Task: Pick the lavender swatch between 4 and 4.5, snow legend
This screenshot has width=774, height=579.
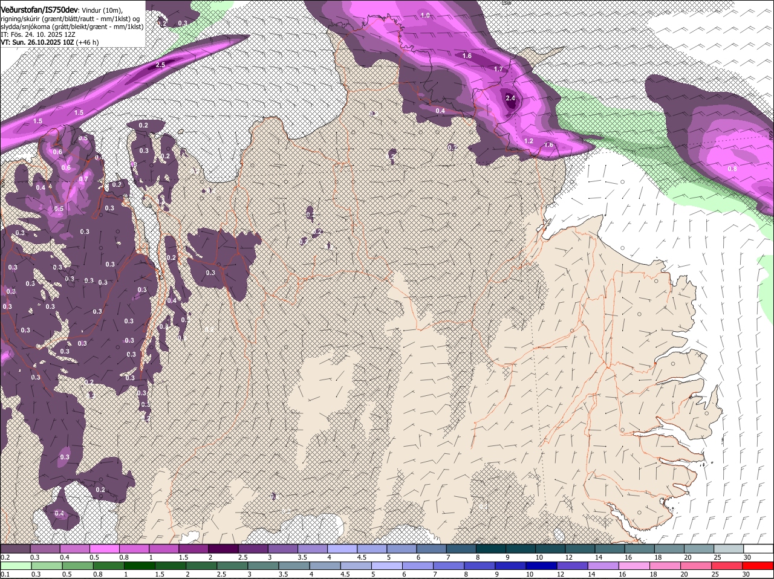Action: [x=343, y=549]
